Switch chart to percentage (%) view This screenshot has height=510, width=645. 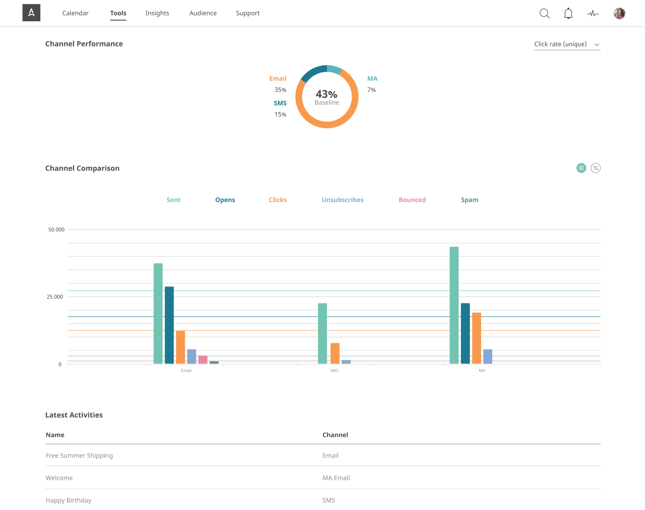click(x=596, y=168)
